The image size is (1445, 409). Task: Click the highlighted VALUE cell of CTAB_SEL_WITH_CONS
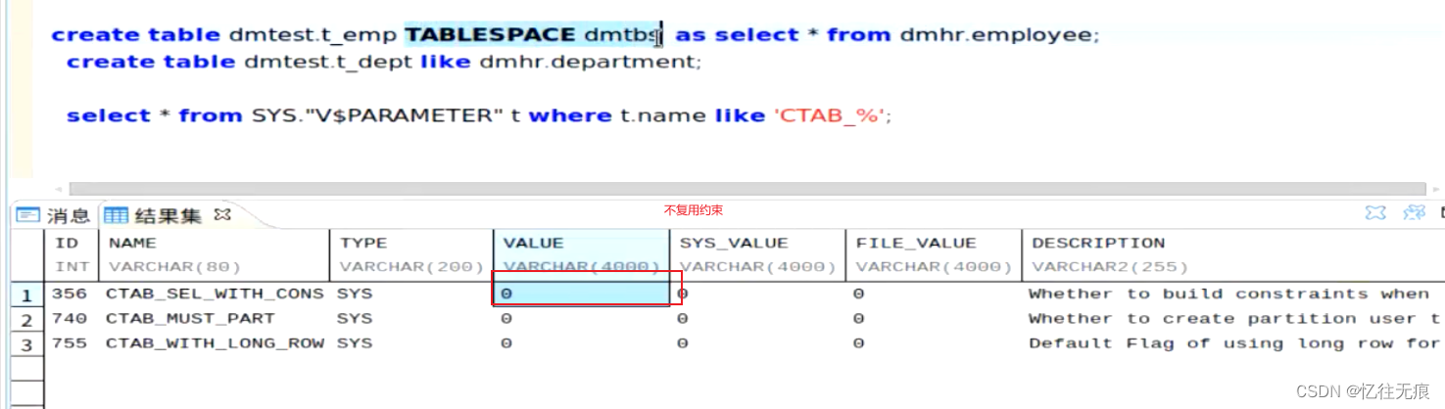[581, 294]
